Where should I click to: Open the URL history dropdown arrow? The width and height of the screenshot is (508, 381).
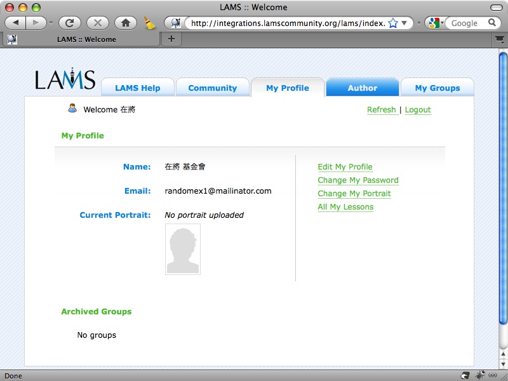404,23
